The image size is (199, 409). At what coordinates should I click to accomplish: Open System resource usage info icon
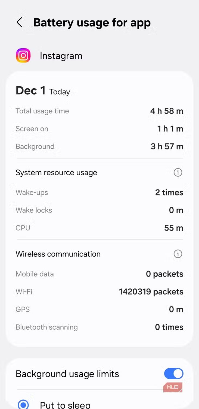point(178,173)
